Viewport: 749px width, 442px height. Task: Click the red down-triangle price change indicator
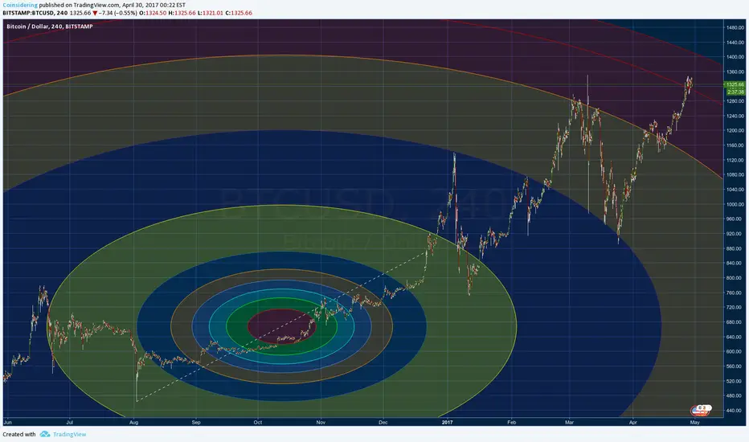[x=95, y=13]
